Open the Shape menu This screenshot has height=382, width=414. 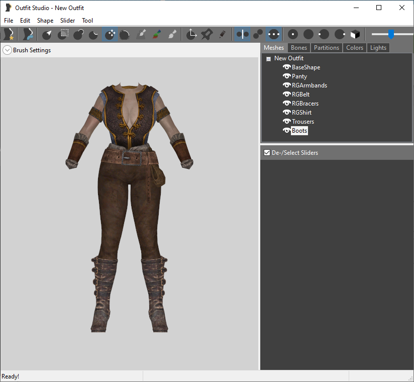pyautogui.click(x=45, y=21)
